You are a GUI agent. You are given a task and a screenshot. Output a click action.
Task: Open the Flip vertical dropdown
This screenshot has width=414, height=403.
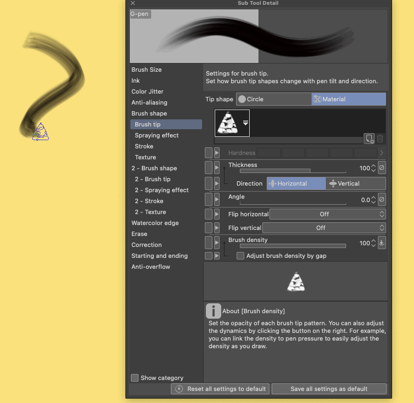tap(324, 228)
